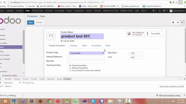Open Traceability arrows icon
The image size is (186, 104).
point(148,34)
